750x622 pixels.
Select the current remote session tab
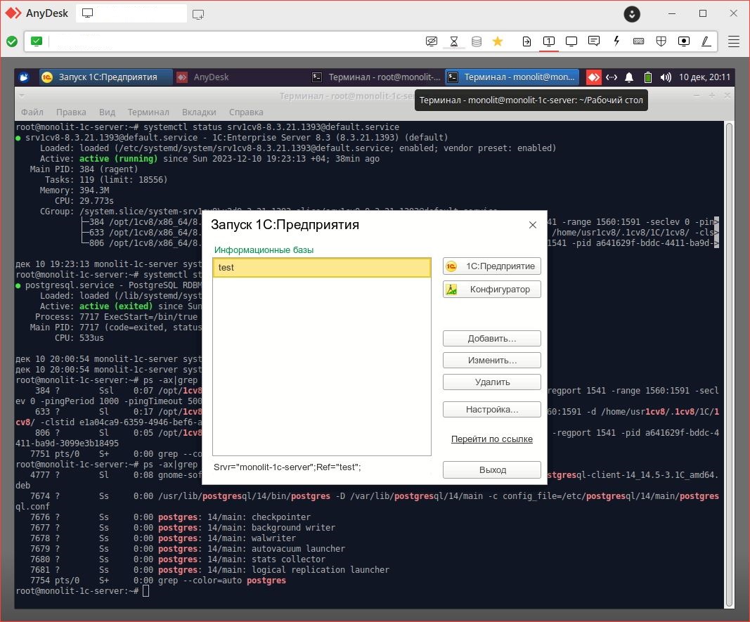coord(131,13)
